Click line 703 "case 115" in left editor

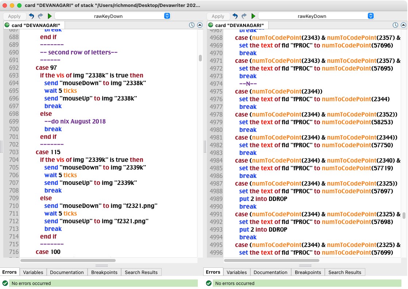(48, 152)
